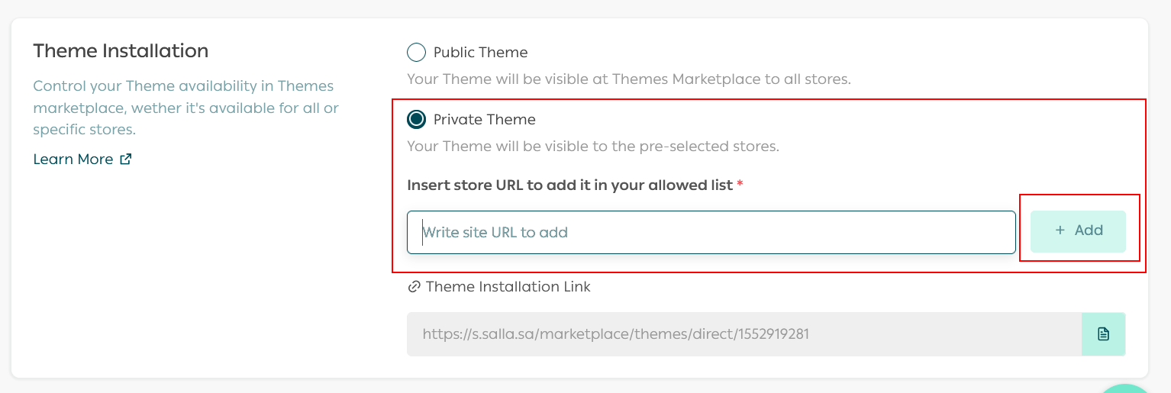Click the 'Theme Installation Link' label
Screen dimensions: 1171x393
point(508,287)
